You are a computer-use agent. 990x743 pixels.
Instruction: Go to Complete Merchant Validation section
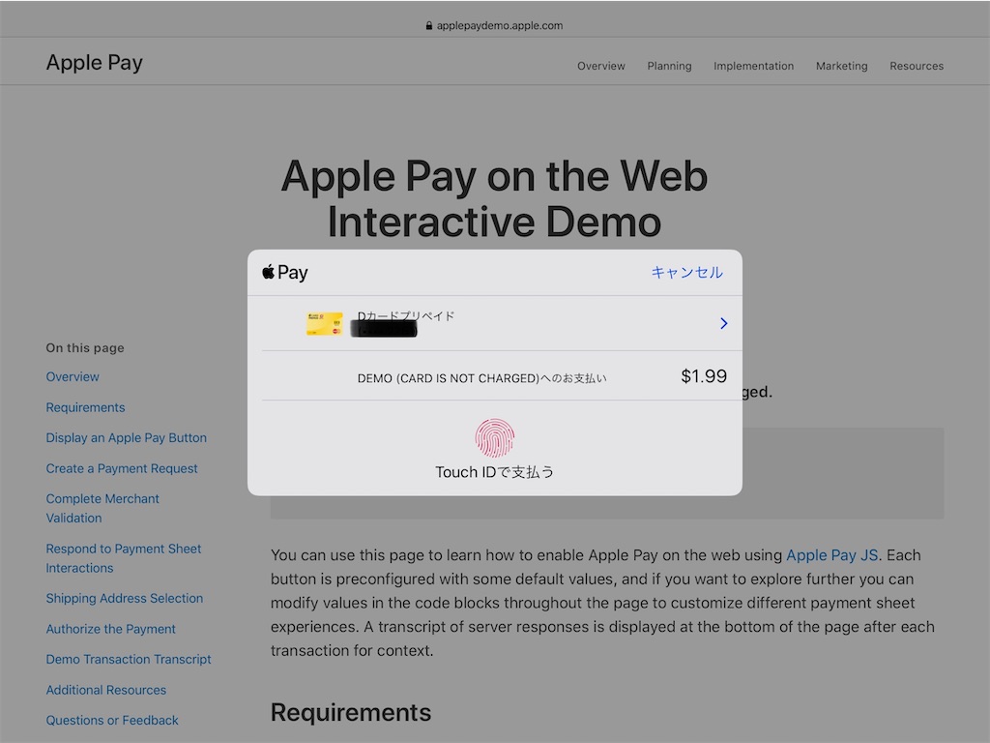point(102,508)
